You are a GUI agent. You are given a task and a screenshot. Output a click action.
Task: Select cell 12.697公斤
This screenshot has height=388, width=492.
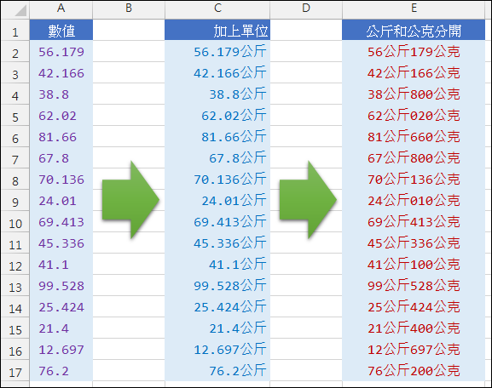click(217, 350)
